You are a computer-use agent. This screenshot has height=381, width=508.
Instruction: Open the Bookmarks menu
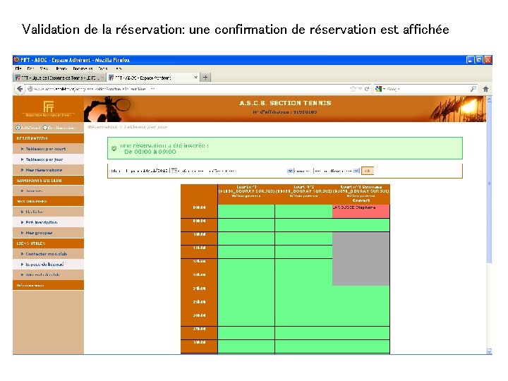[x=83, y=68]
